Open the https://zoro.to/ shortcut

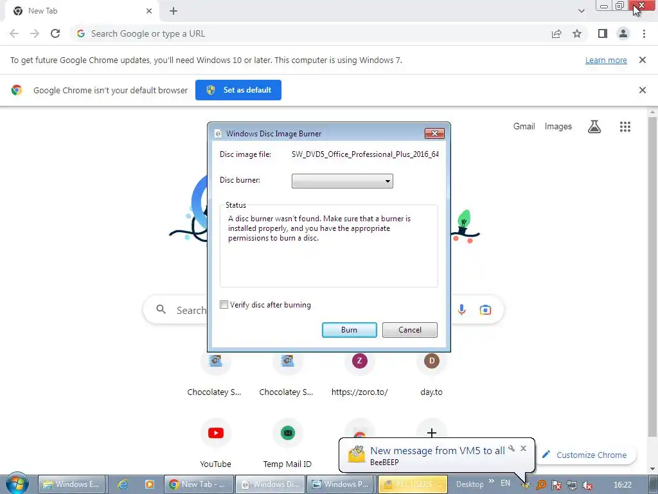(x=360, y=374)
